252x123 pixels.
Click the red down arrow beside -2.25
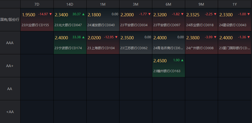(215, 14)
